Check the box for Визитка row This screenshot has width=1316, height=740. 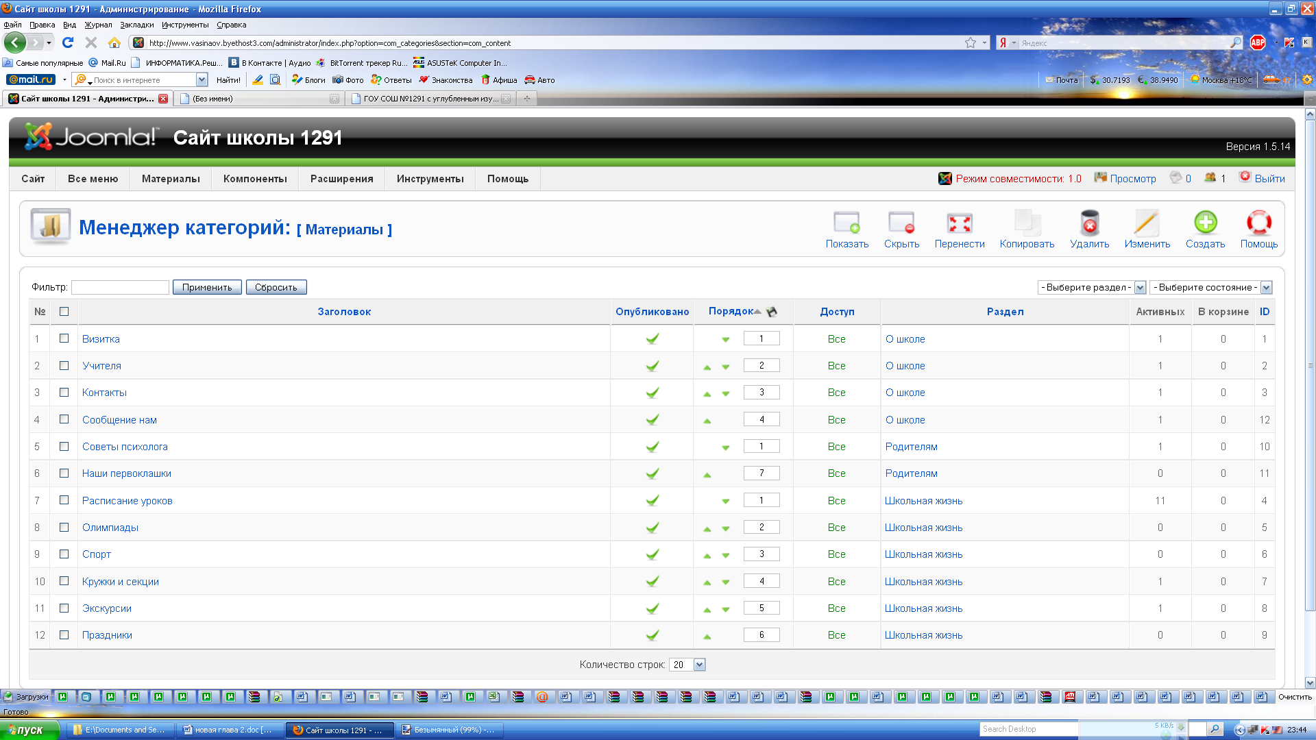64,338
